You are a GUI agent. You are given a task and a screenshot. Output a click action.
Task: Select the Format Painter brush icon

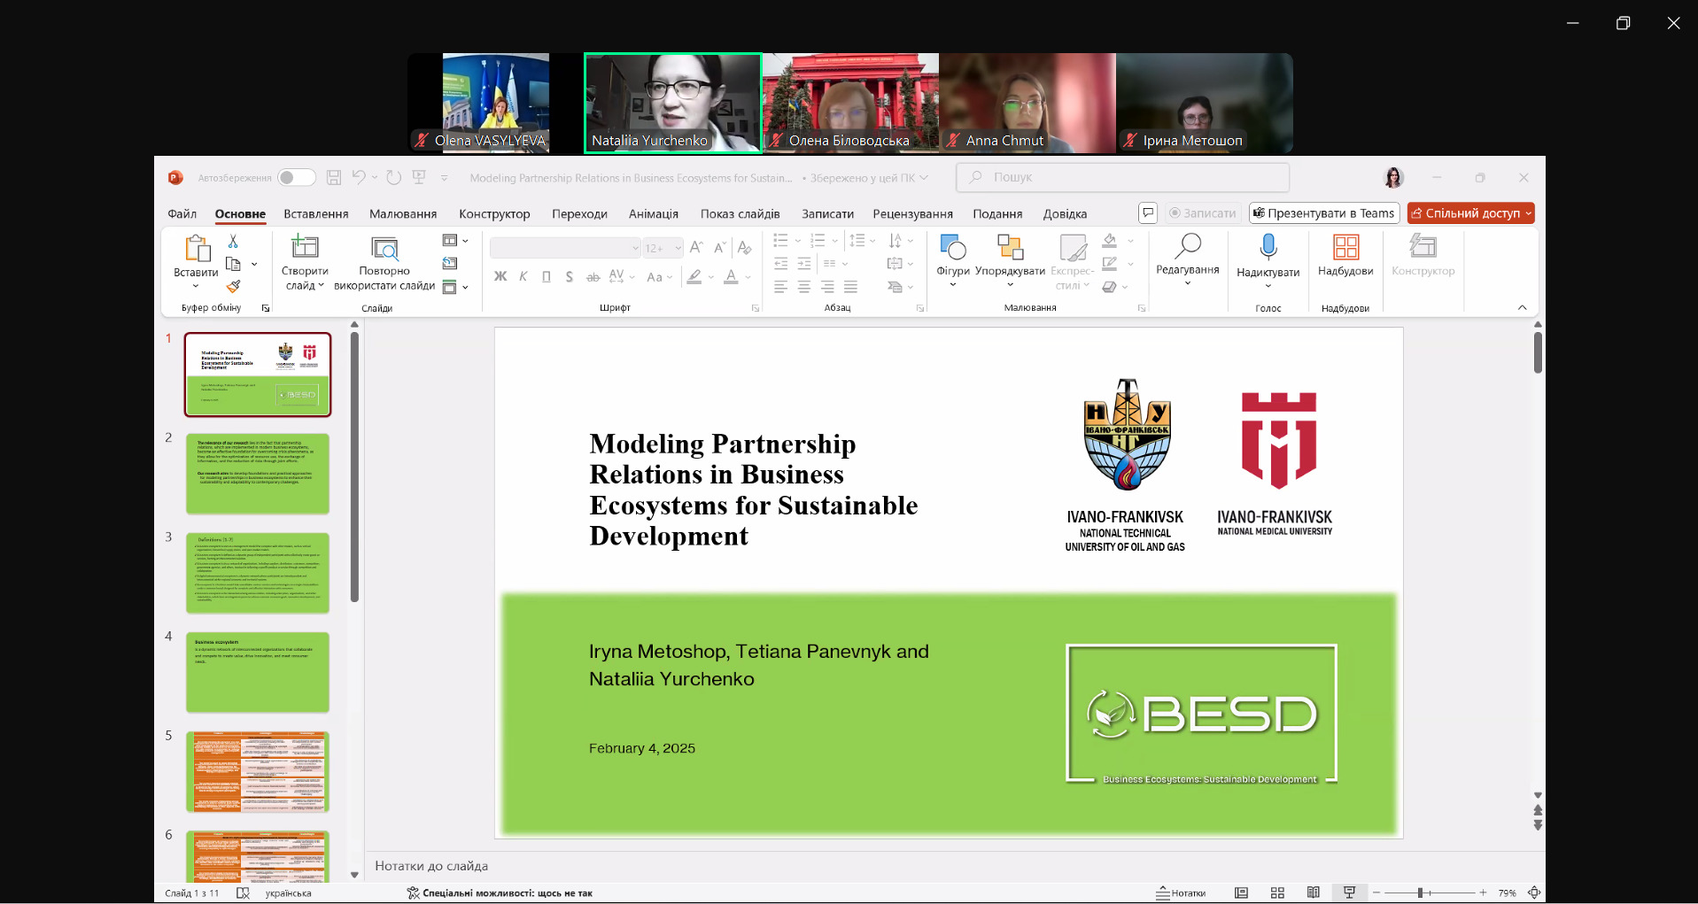click(233, 286)
